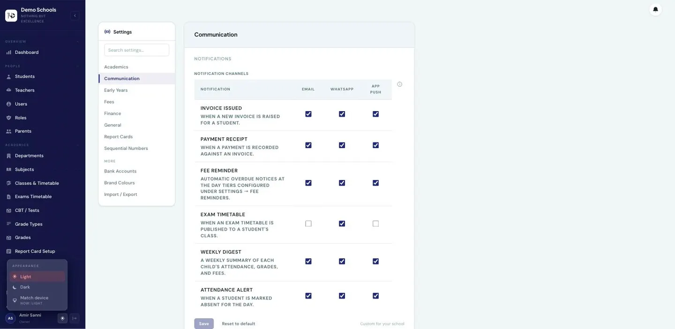
Task: Turn off WhatsApp for Weekly Digest
Action: [x=342, y=261]
